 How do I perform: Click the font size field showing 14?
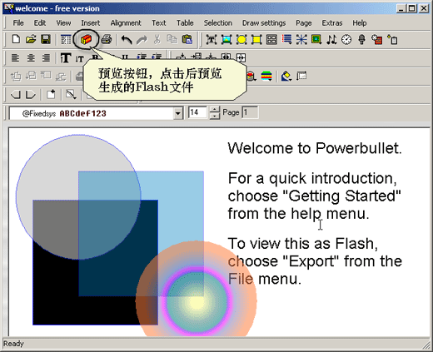click(197, 112)
